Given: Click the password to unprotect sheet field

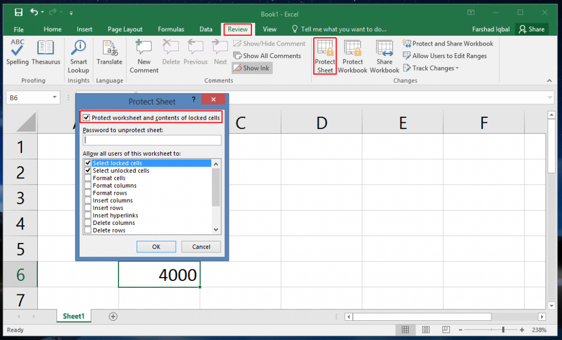Looking at the screenshot, I should (151, 140).
